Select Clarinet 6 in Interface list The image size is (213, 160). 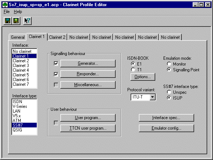[x=24, y=80]
